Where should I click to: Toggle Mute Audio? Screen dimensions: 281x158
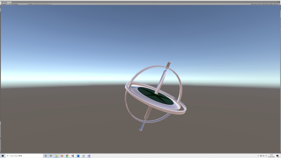[265, 4]
